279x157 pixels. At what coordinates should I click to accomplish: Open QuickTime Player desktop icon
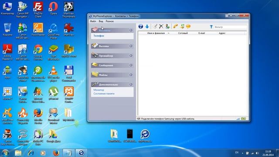click(x=53, y=31)
